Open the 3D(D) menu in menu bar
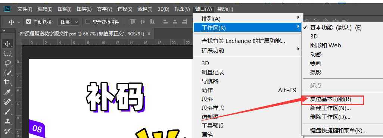 [164, 9]
